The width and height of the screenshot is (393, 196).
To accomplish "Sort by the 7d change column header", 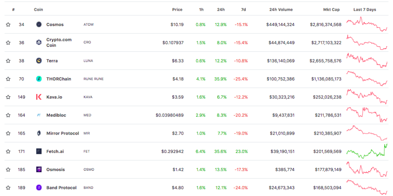I will [243, 10].
